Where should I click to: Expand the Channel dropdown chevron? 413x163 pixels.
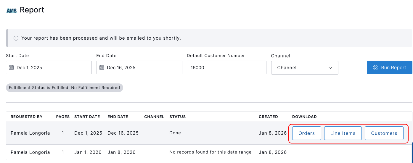point(330,68)
